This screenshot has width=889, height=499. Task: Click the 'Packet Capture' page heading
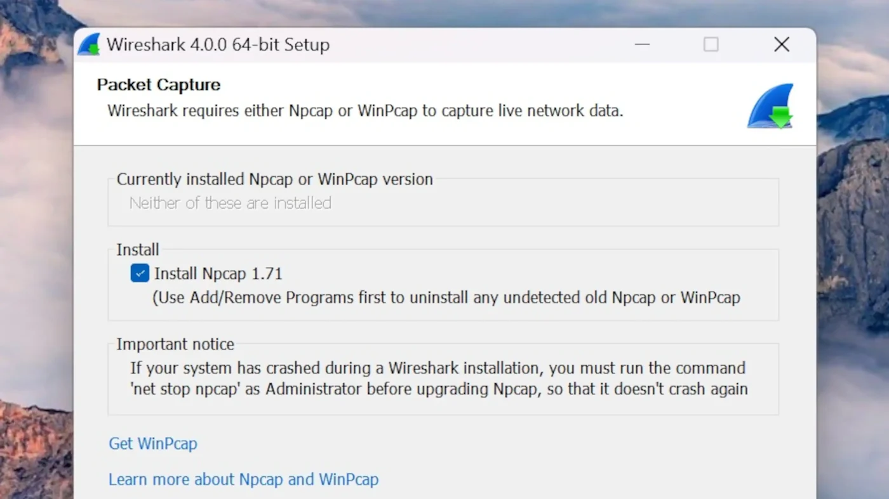[x=159, y=85]
